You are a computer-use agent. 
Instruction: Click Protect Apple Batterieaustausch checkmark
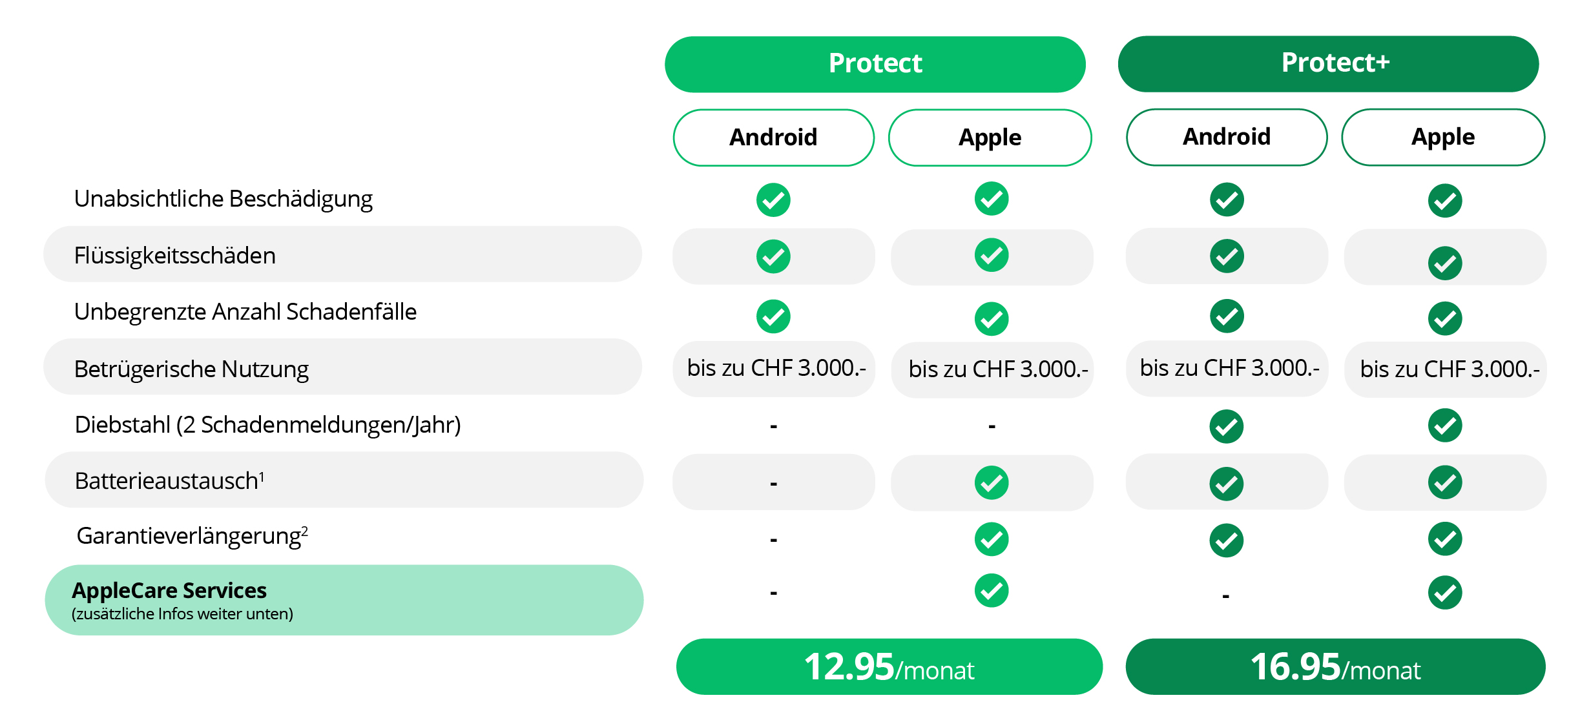click(992, 482)
